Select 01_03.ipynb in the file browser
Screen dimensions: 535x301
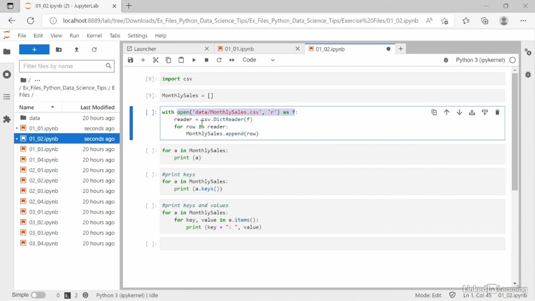click(67, 149)
